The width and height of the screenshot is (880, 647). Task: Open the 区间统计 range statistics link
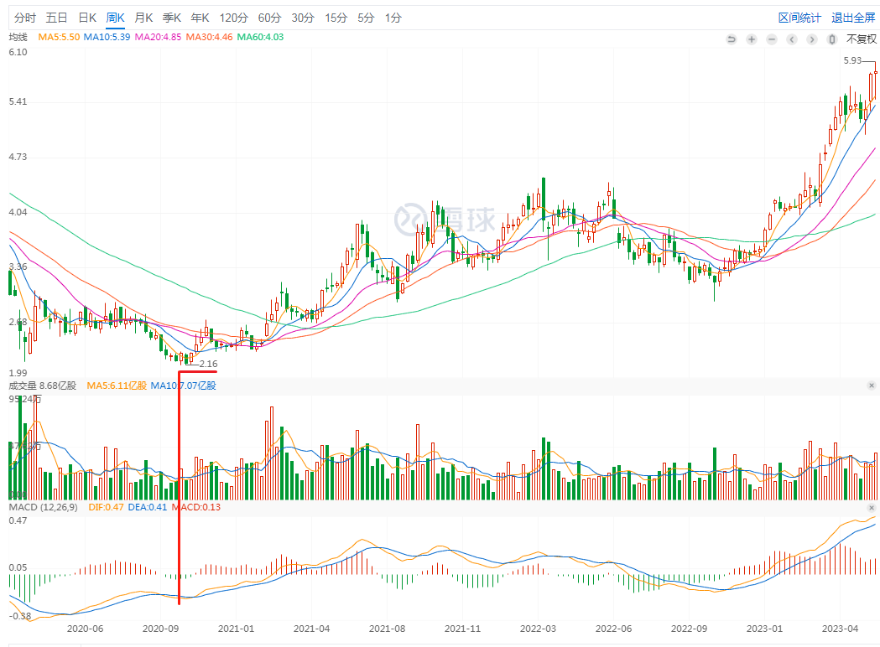799,18
